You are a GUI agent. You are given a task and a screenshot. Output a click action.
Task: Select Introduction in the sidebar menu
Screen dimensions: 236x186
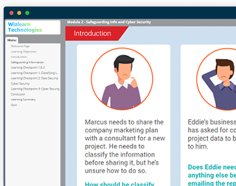click(x=19, y=57)
